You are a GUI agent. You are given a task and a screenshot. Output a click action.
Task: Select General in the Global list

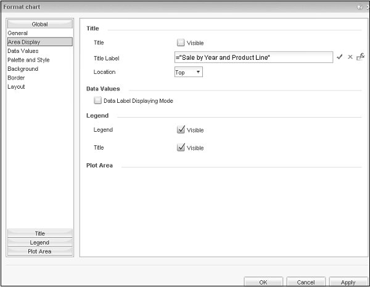[17, 33]
